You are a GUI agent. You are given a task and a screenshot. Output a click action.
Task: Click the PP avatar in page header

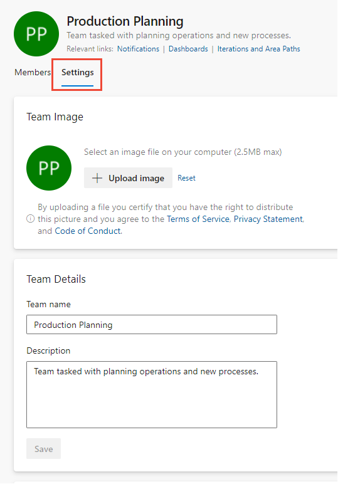point(36,34)
